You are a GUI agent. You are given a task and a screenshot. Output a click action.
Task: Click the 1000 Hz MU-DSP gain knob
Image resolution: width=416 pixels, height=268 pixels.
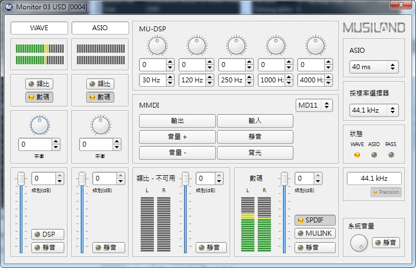pos(275,46)
